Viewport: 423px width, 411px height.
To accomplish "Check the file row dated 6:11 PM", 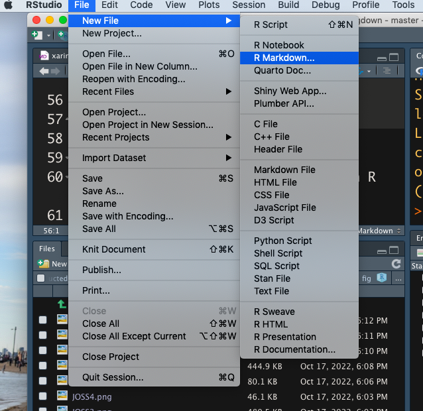I will [x=42, y=335].
